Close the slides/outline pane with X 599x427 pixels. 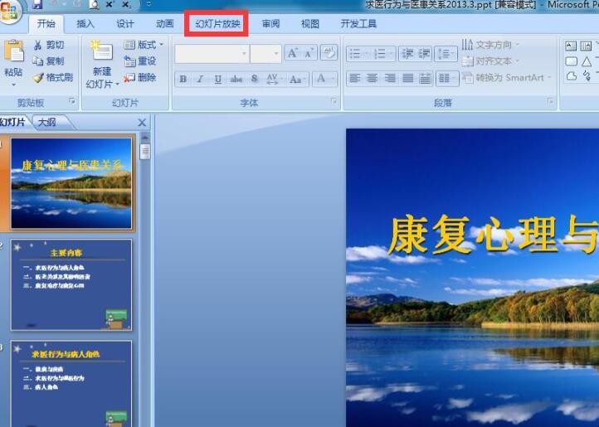click(x=142, y=123)
